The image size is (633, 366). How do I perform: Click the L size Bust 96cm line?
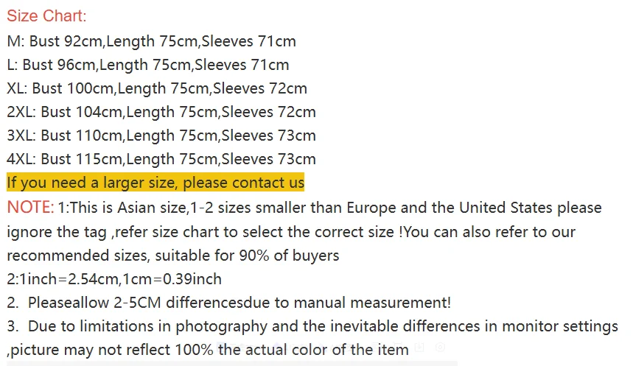pos(147,65)
